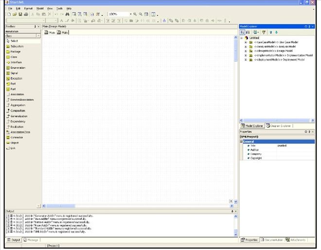Collapse the Untitled project node
This screenshot has width=321, height=250.
242,38
